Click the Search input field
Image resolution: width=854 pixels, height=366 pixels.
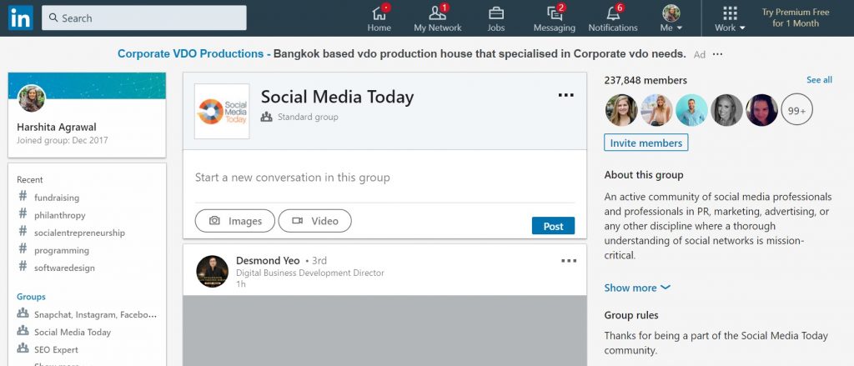point(144,18)
